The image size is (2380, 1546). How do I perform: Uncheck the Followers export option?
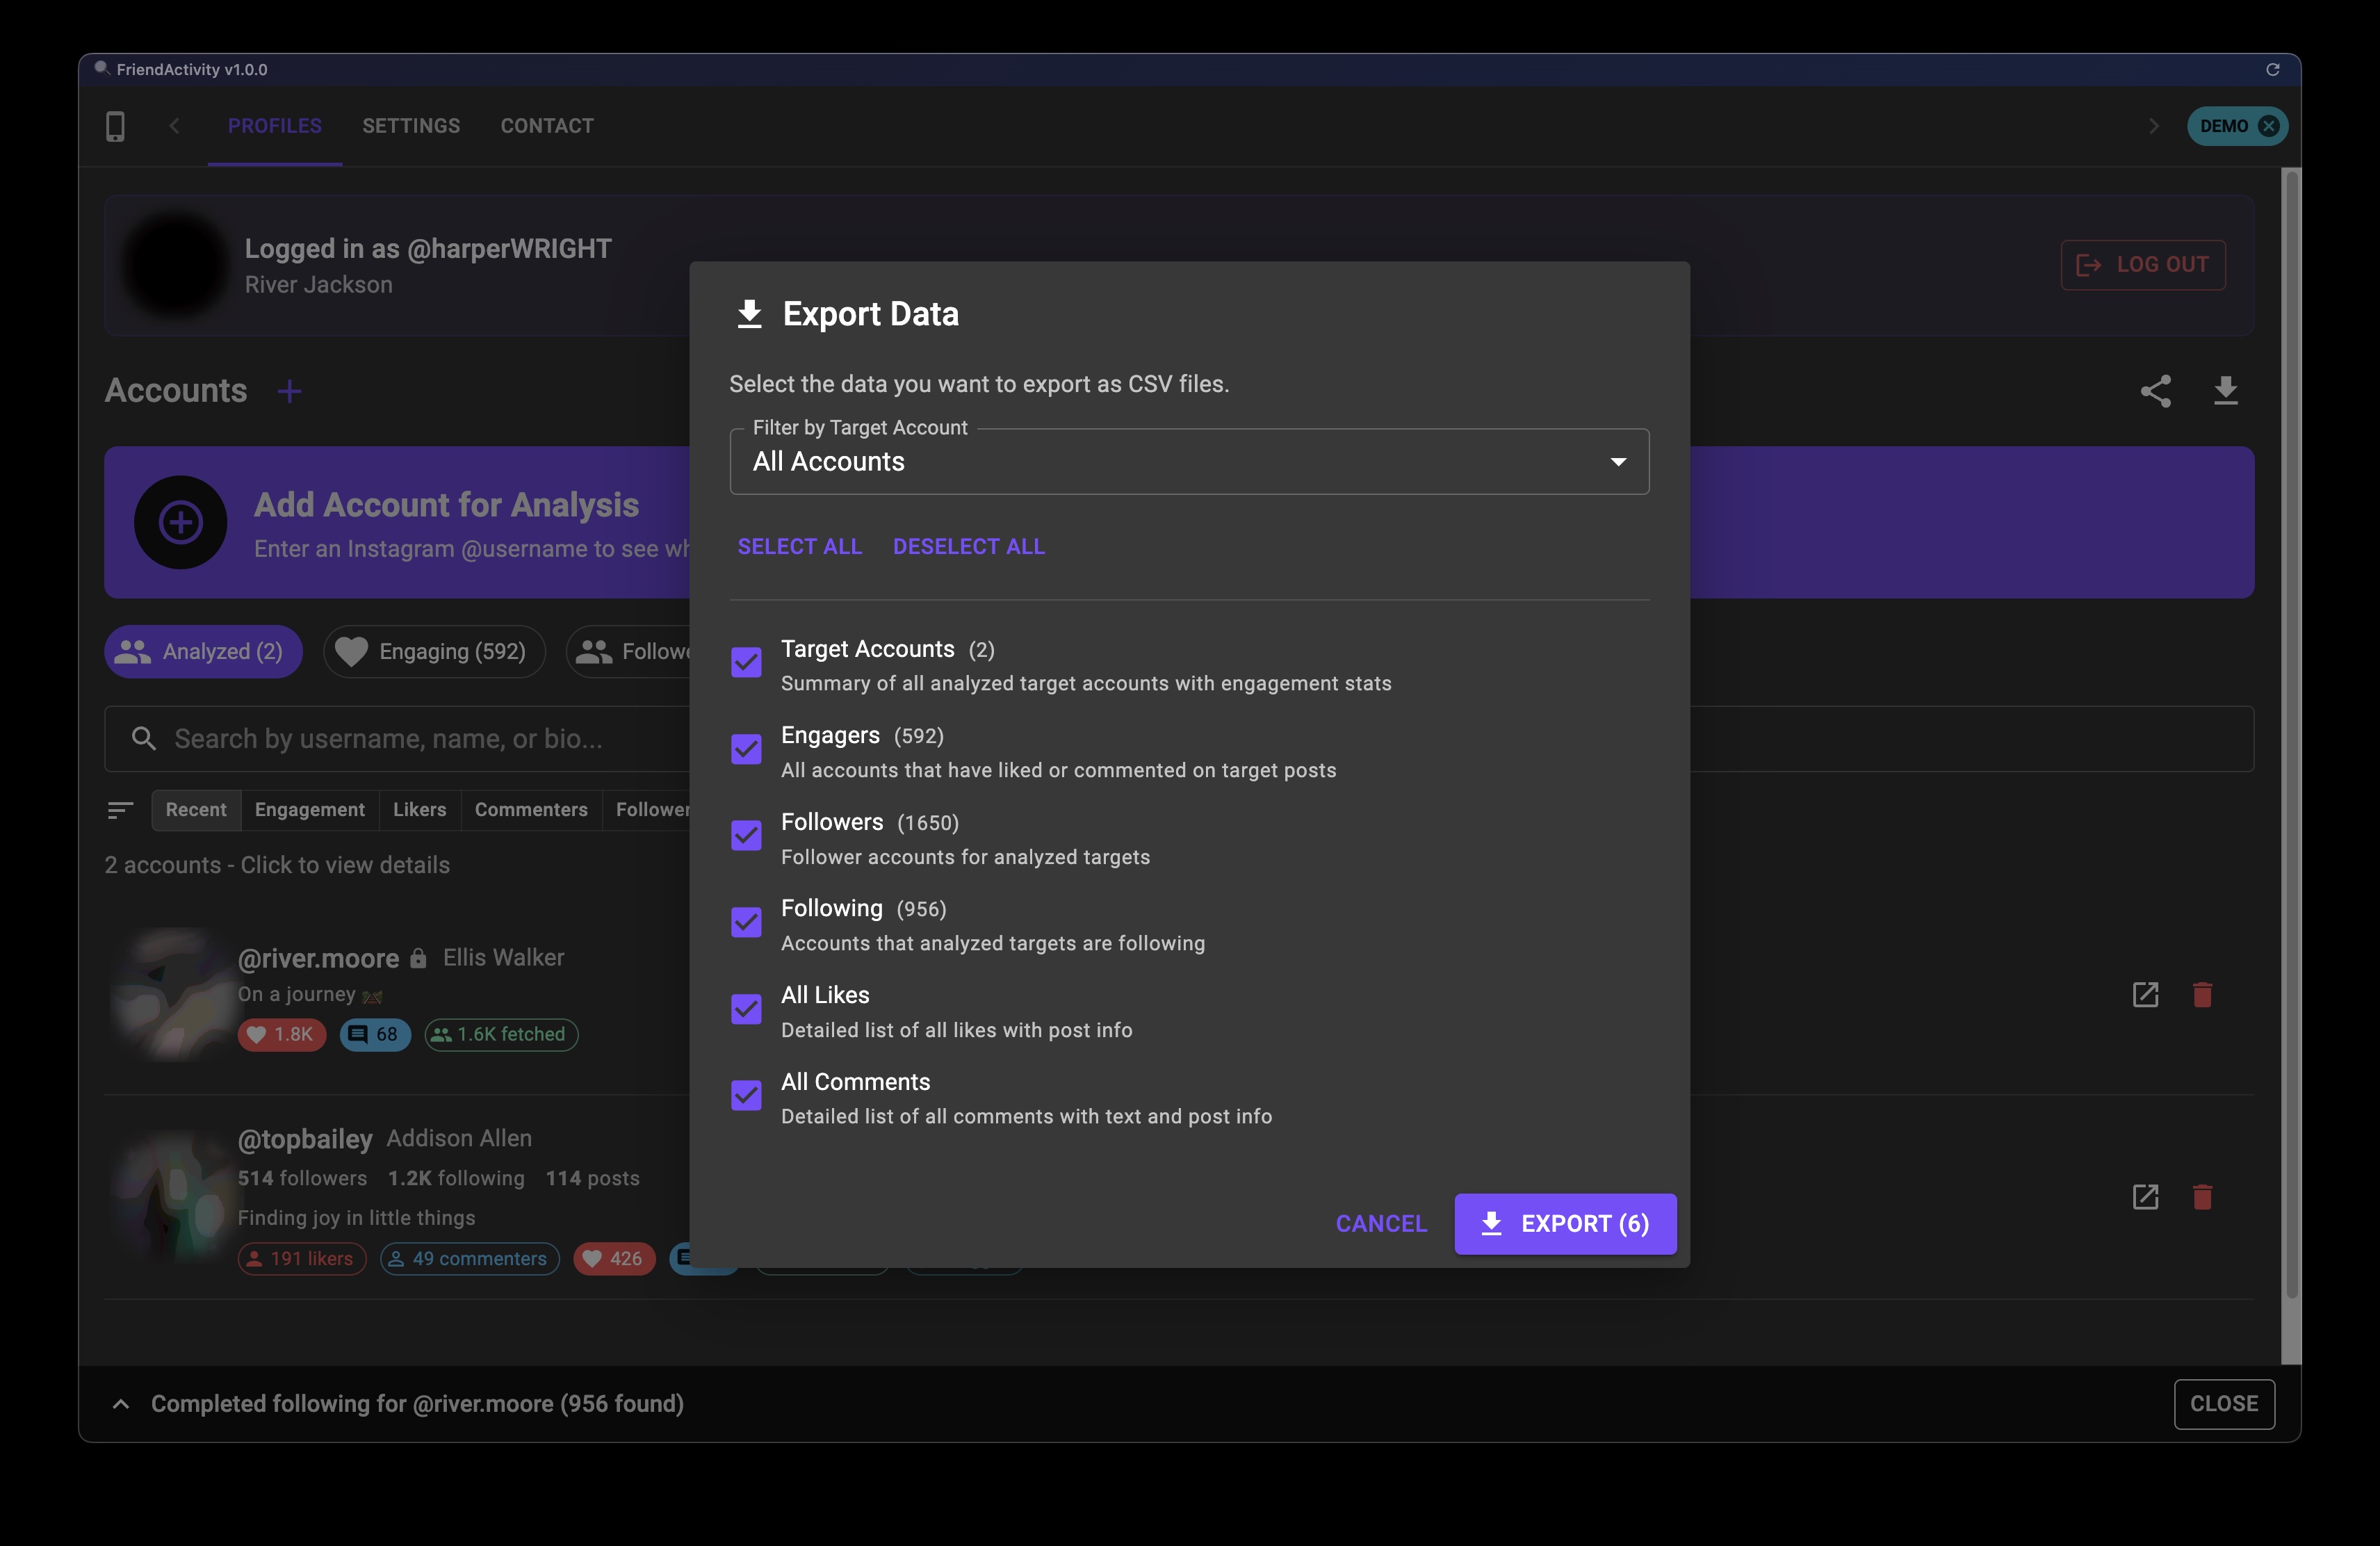[746, 836]
